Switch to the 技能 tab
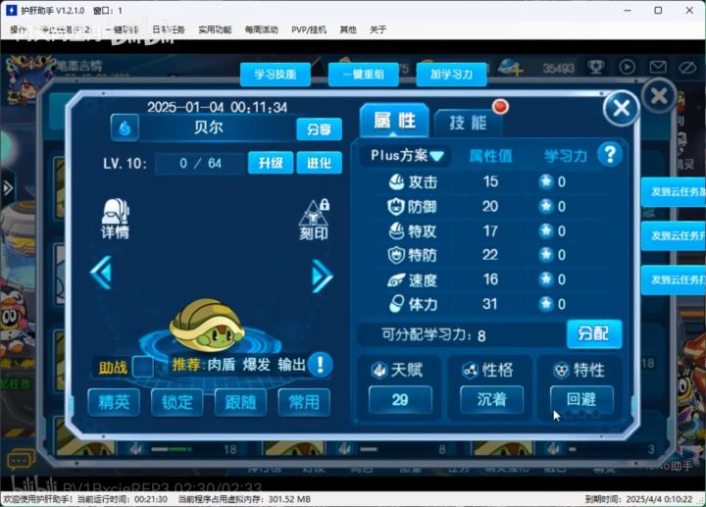706x507 pixels. 468,123
